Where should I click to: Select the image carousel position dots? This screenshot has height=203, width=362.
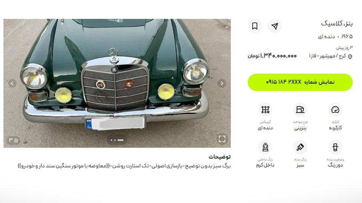click(x=117, y=140)
